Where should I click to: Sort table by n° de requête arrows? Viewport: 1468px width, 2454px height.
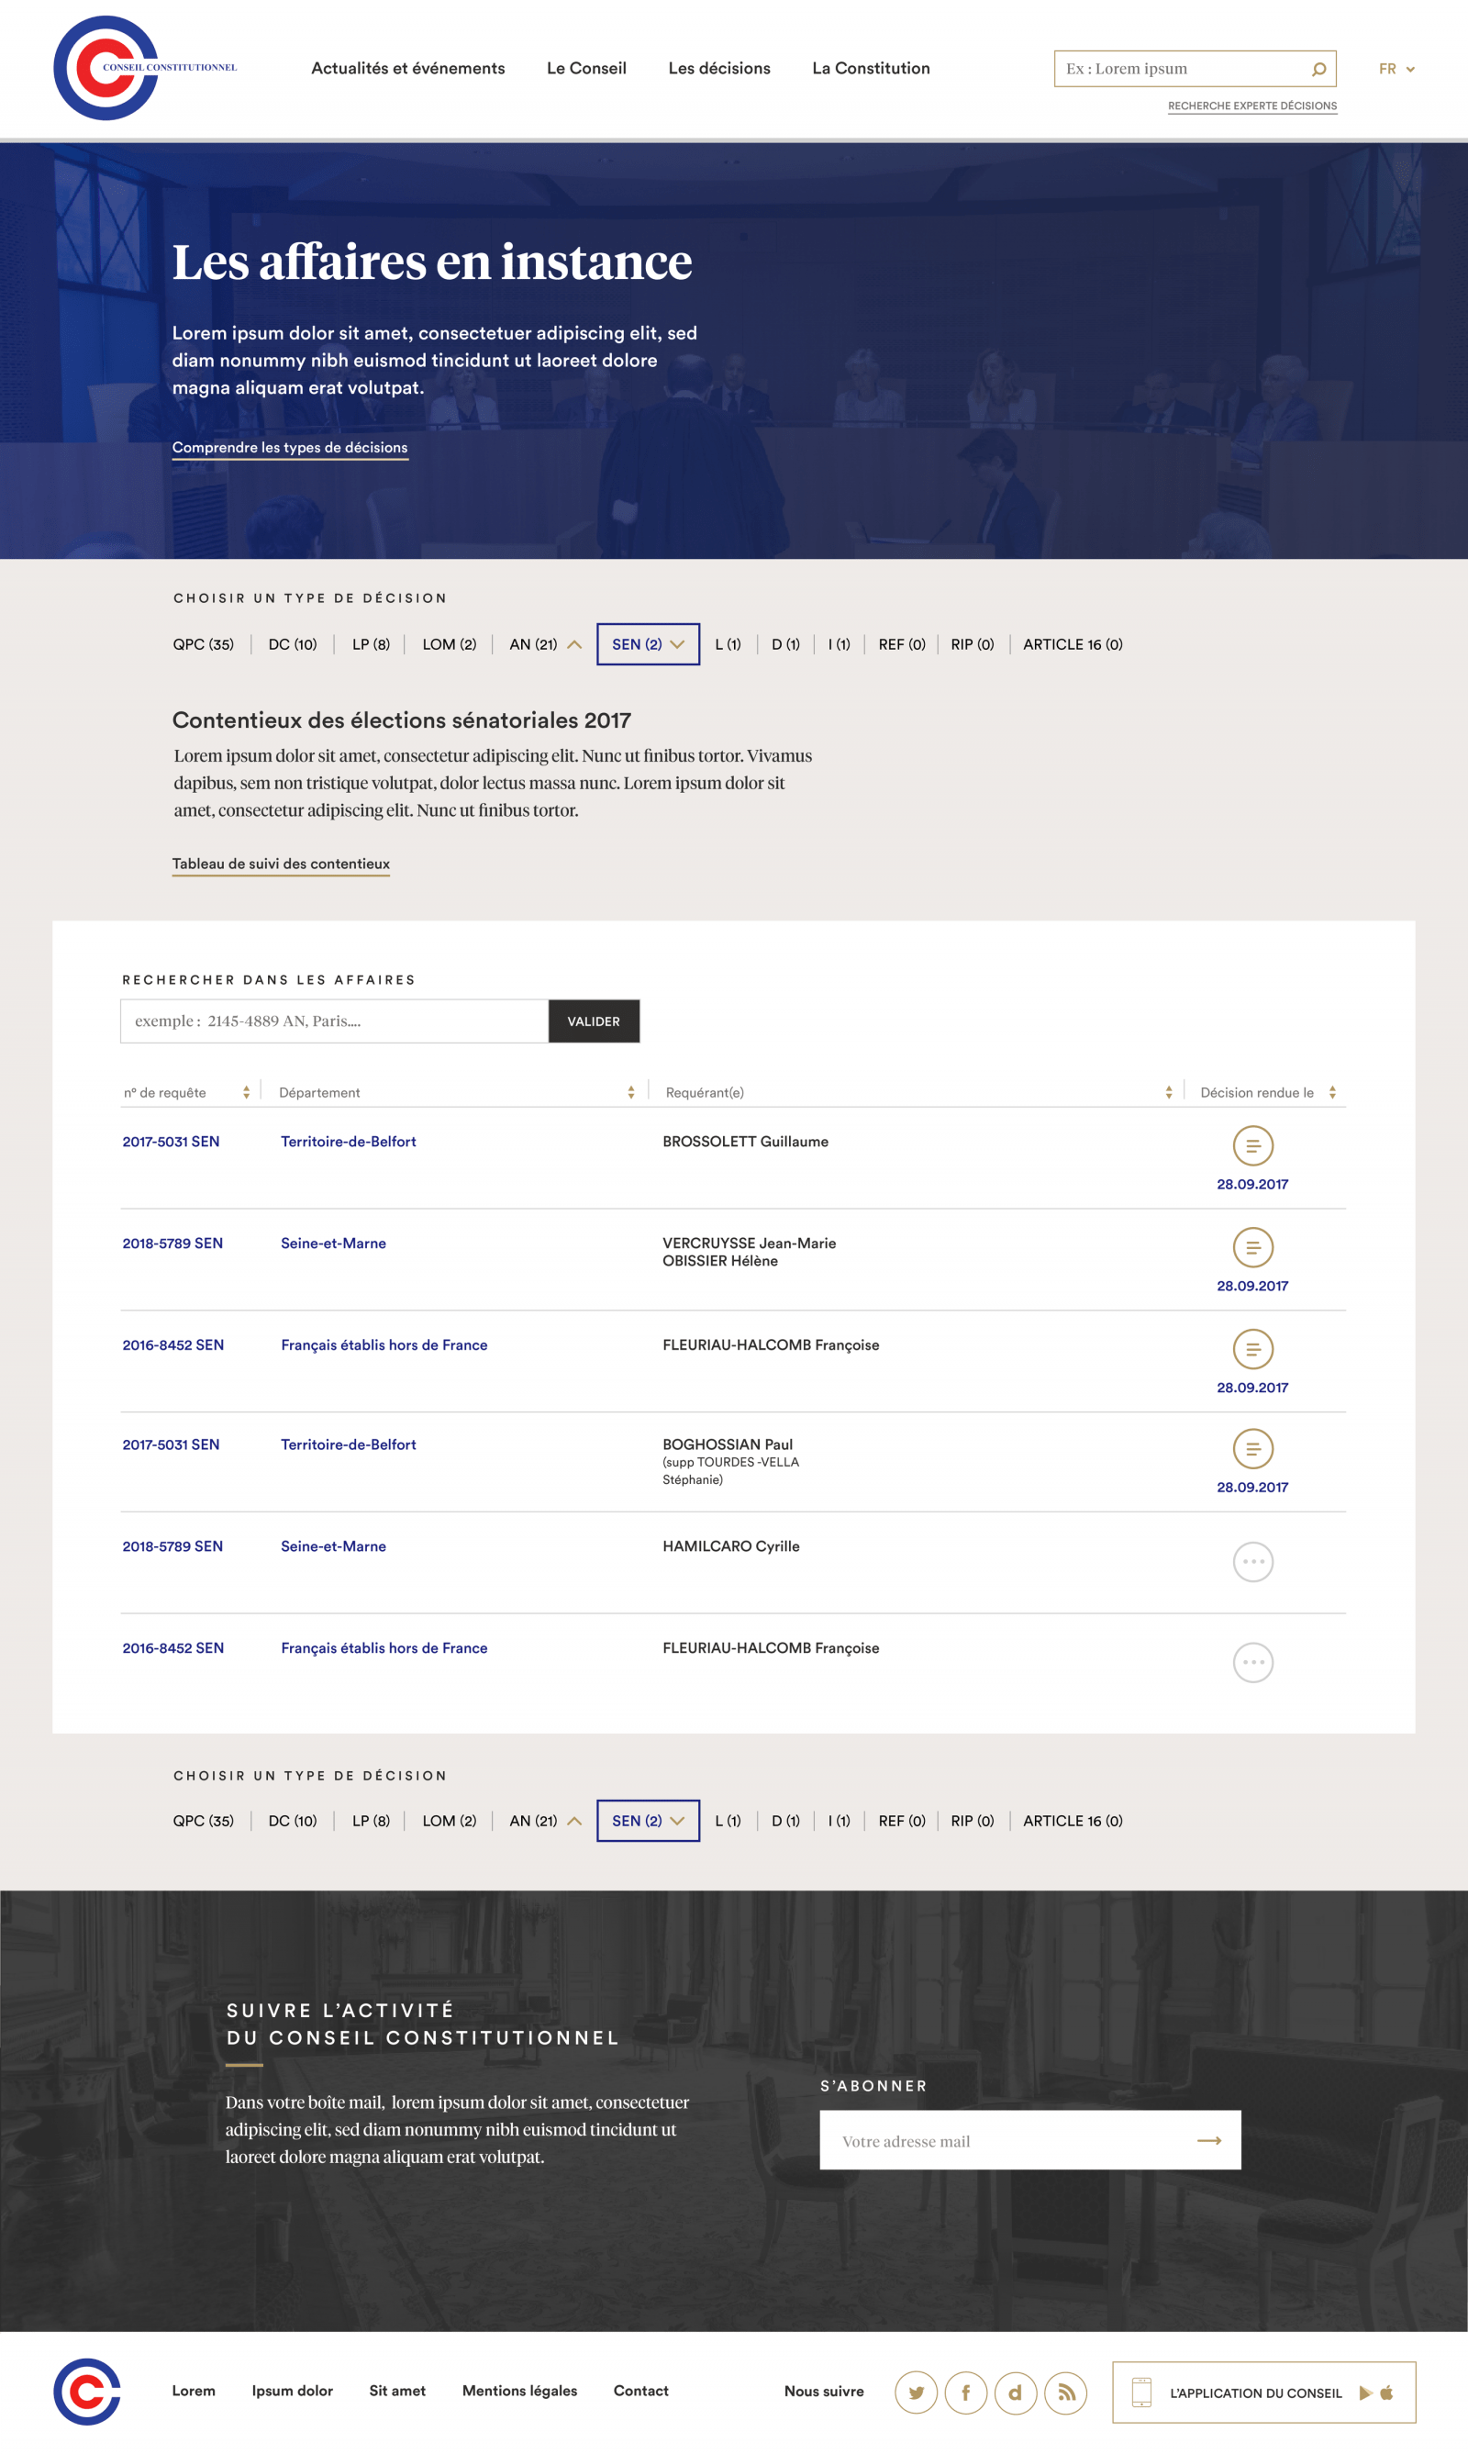pyautogui.click(x=246, y=1092)
